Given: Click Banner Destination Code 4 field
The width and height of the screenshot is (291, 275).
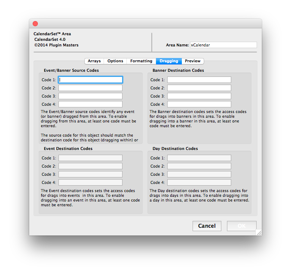Looking at the screenshot, I should pyautogui.click(x=199, y=104).
